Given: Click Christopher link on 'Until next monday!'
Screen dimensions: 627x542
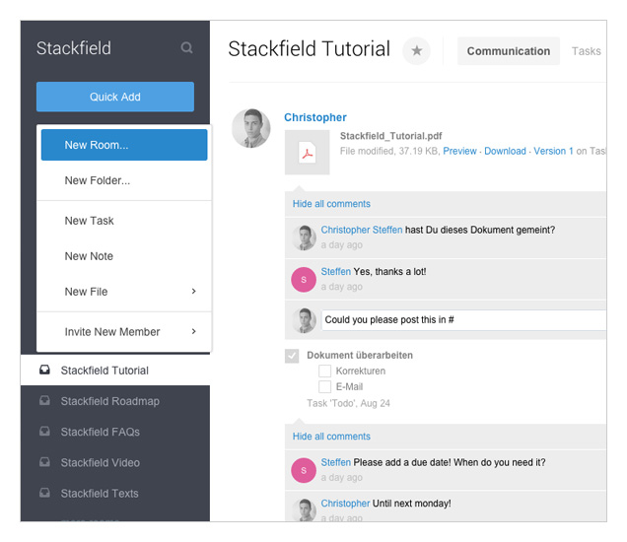Looking at the screenshot, I should pos(345,504).
